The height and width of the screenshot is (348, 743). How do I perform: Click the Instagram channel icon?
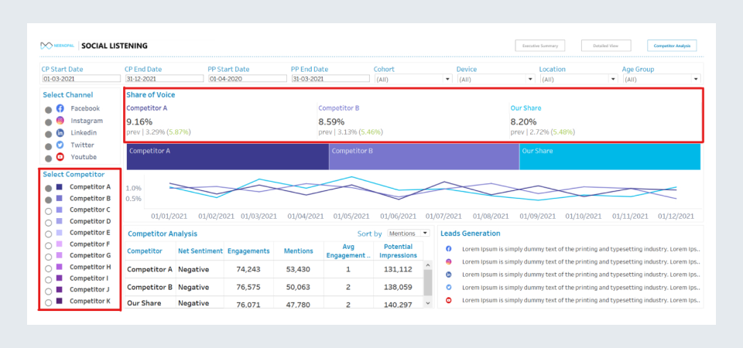point(60,121)
